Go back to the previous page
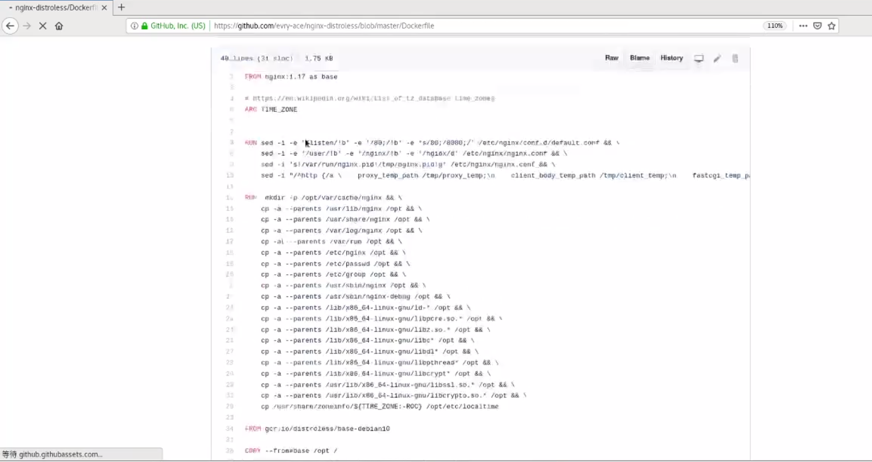 point(10,26)
